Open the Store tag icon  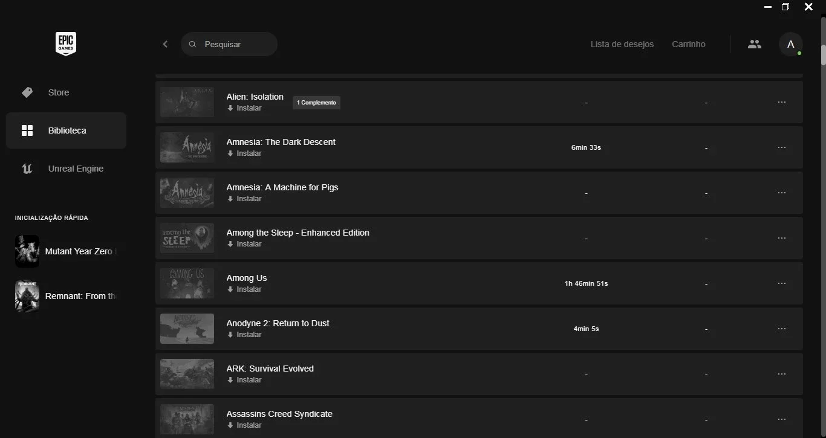click(x=27, y=92)
